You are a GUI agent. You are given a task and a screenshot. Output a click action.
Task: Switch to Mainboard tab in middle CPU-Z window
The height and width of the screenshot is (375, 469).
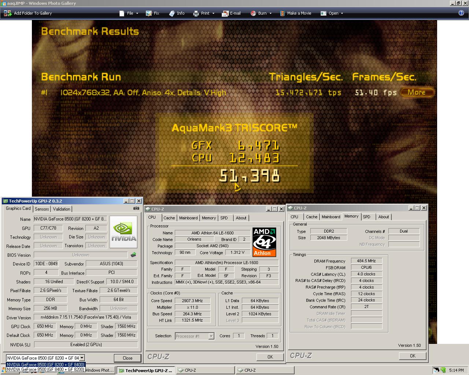(188, 218)
